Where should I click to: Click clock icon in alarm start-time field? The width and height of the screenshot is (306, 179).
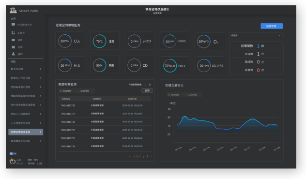(x=61, y=91)
